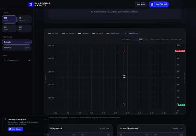Click the No wallets tracked yet message
Viewport: 196px width, 136px height.
pyautogui.click(x=115, y=12)
